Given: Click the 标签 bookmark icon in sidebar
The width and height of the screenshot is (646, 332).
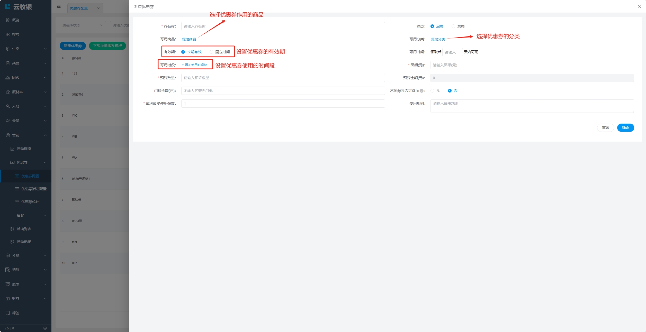Looking at the screenshot, I should point(8,313).
